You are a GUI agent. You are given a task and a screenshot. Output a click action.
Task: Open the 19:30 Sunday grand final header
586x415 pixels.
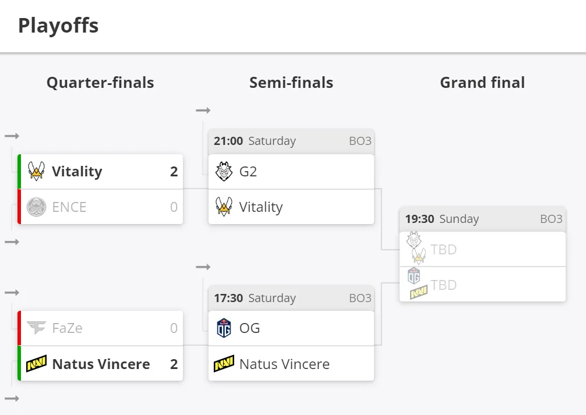482,219
